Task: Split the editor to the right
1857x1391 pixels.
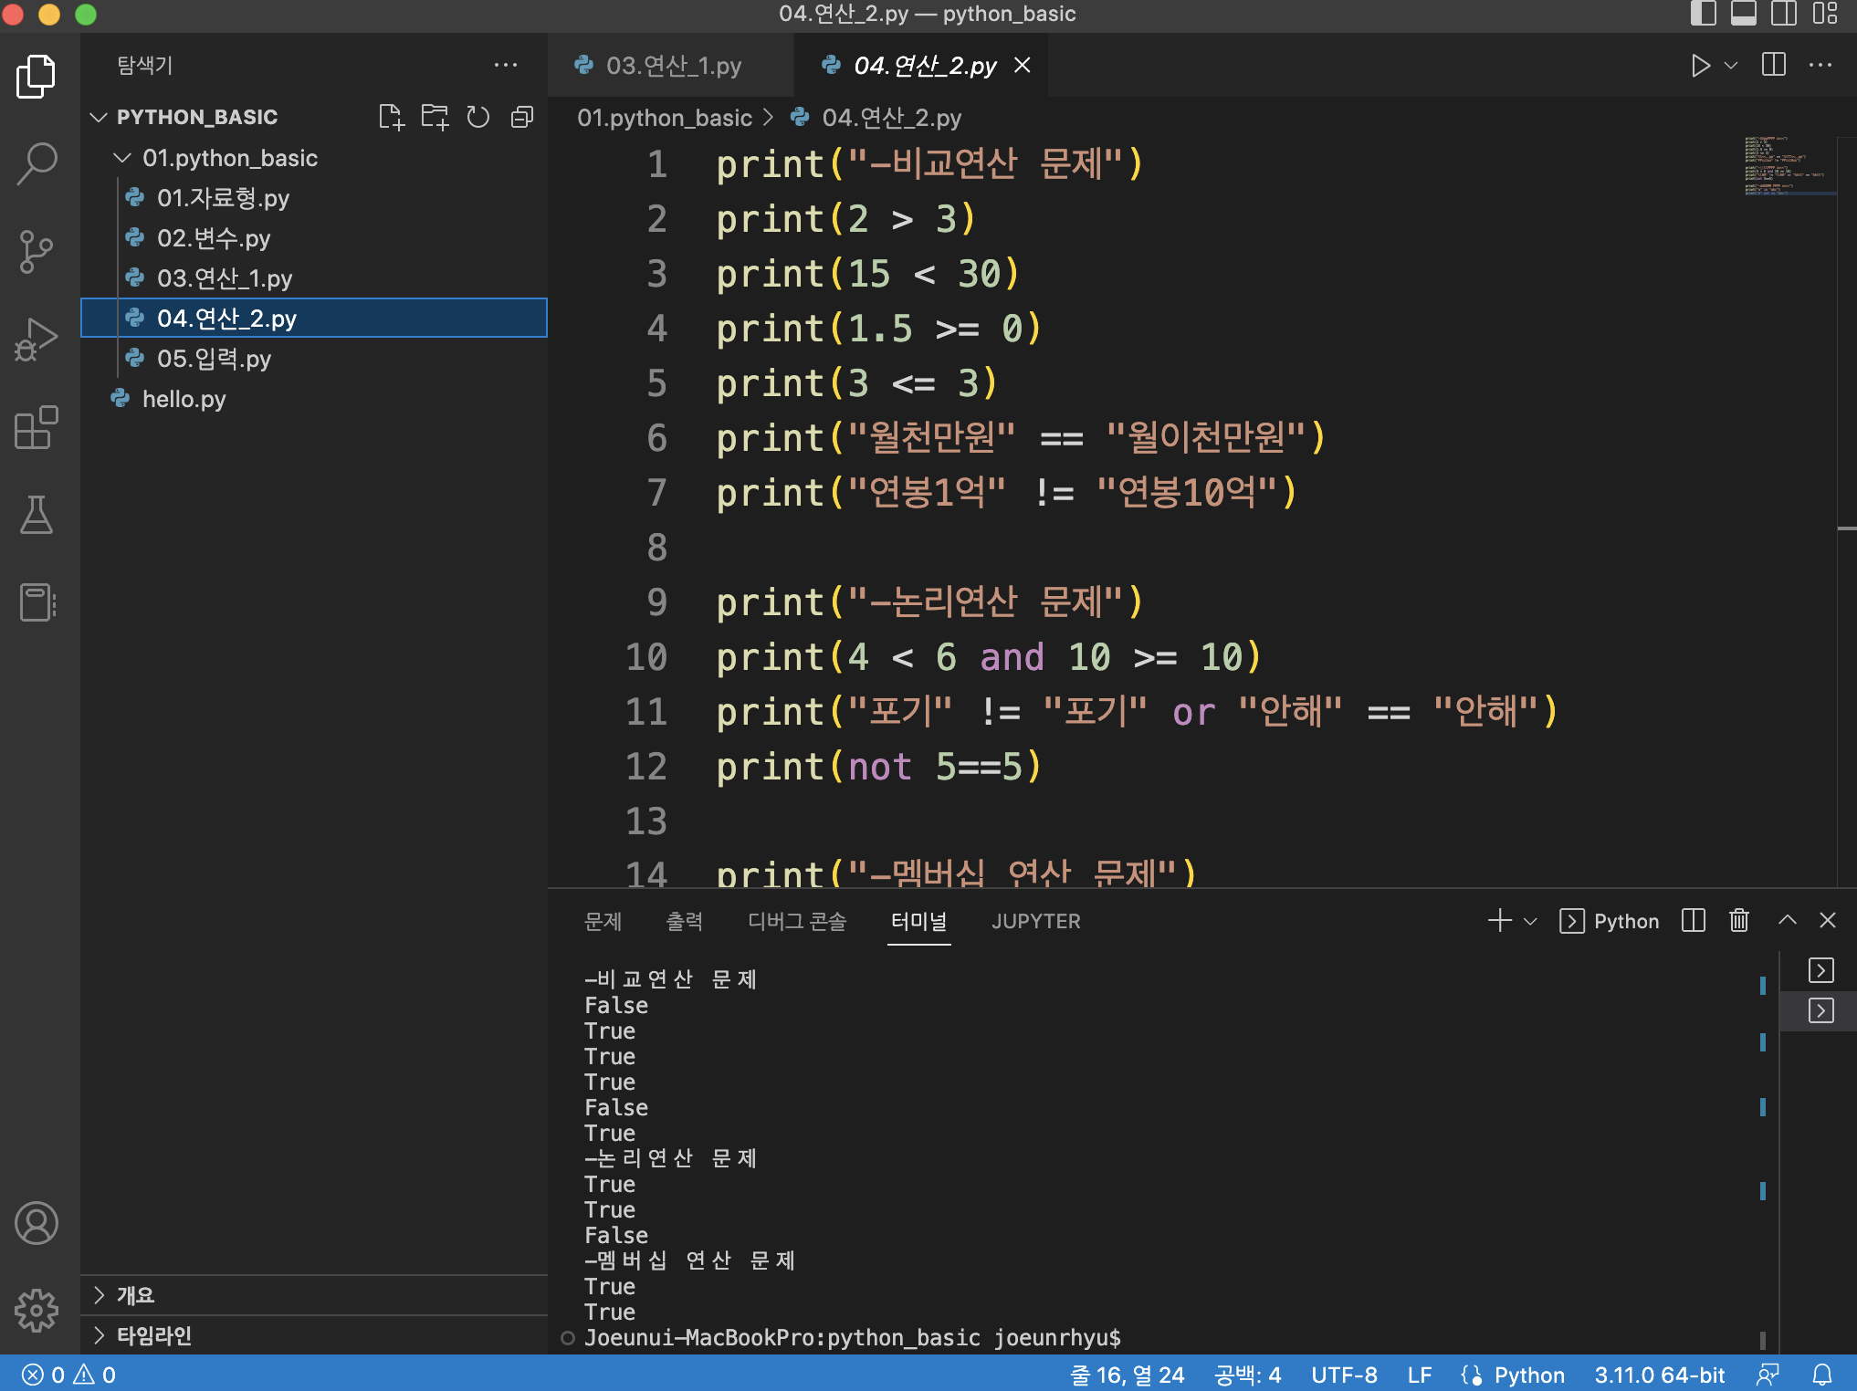Action: tap(1773, 65)
